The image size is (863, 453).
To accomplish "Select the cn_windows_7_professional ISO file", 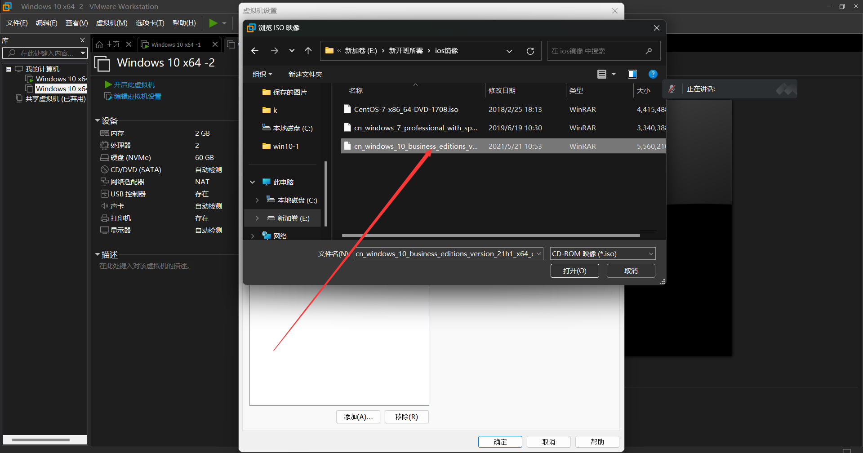I will point(503,128).
